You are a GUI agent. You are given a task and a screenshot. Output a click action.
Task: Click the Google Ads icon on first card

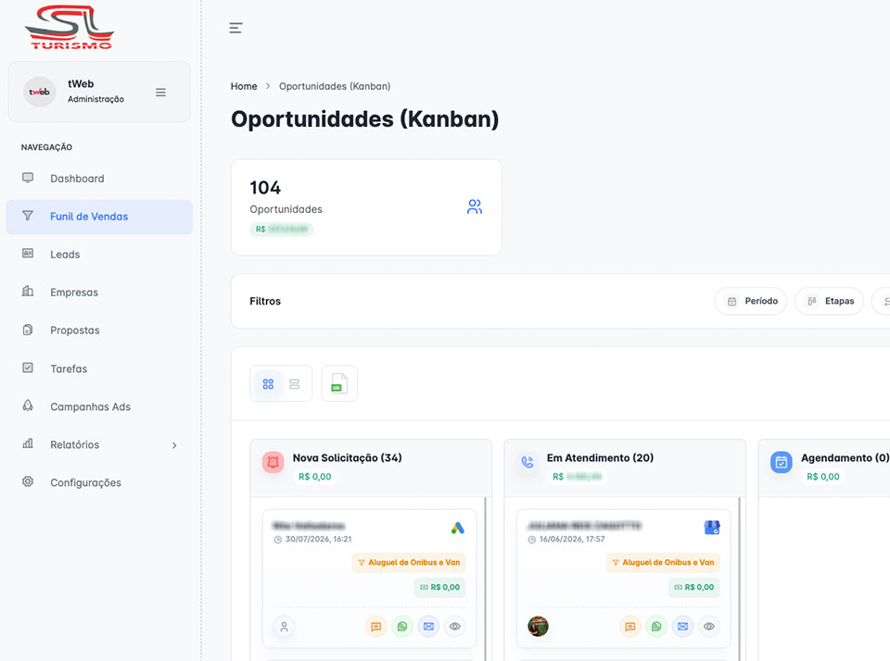point(458,528)
